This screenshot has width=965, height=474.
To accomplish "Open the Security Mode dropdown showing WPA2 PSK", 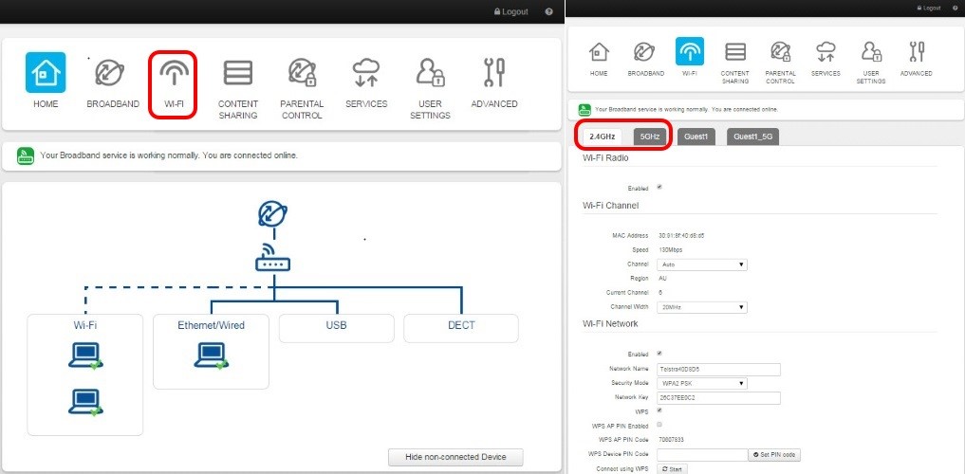I will point(701,383).
